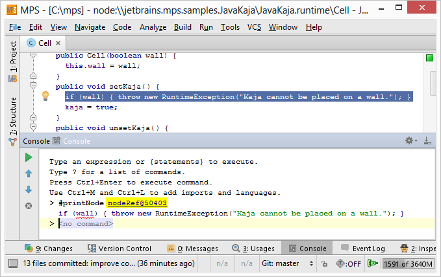The image size is (441, 277).
Task: Click the hierarchy icon in left sidebar
Action: [x=12, y=142]
